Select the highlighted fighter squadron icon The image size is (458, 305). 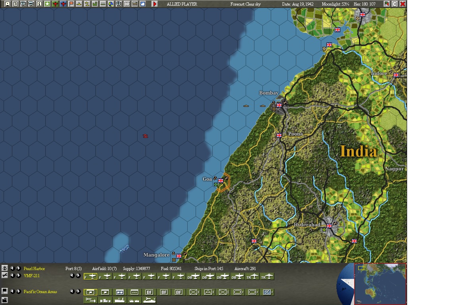tap(91, 276)
